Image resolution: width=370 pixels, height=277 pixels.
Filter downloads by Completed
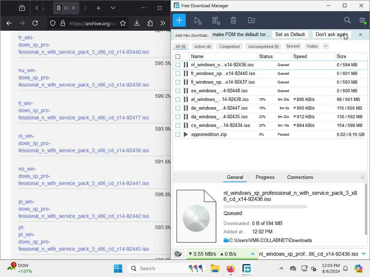point(229,47)
